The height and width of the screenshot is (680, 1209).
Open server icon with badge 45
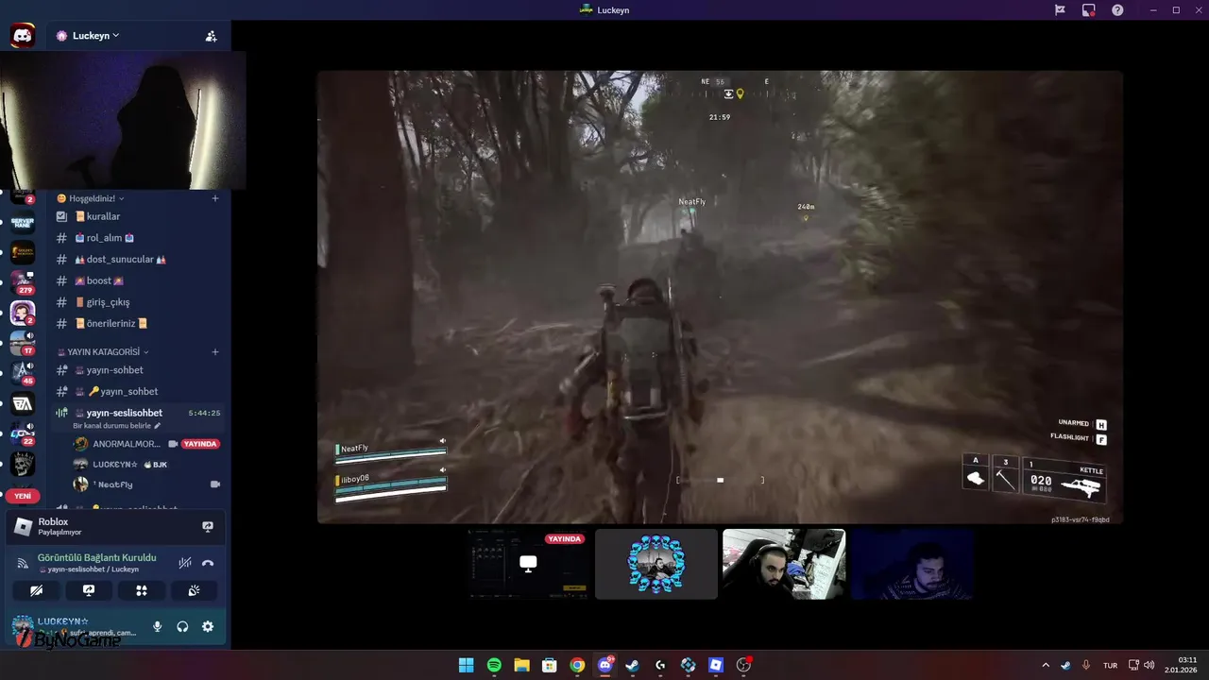click(x=23, y=372)
